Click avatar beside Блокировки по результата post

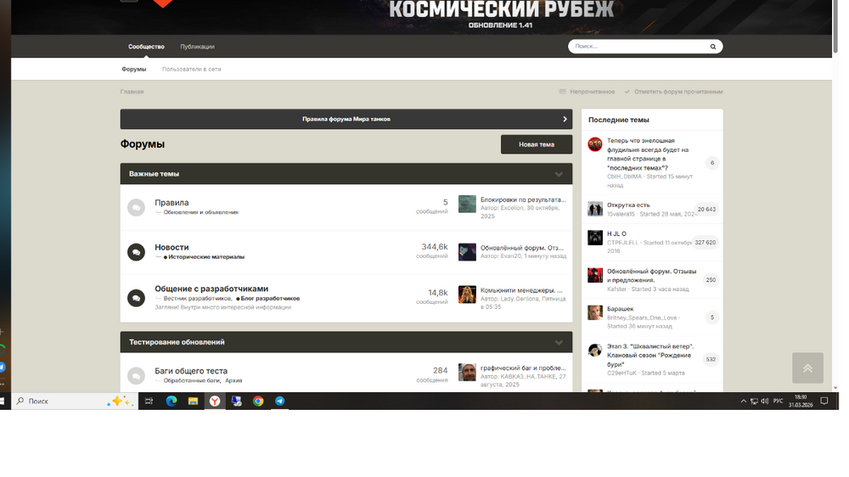[x=467, y=204]
